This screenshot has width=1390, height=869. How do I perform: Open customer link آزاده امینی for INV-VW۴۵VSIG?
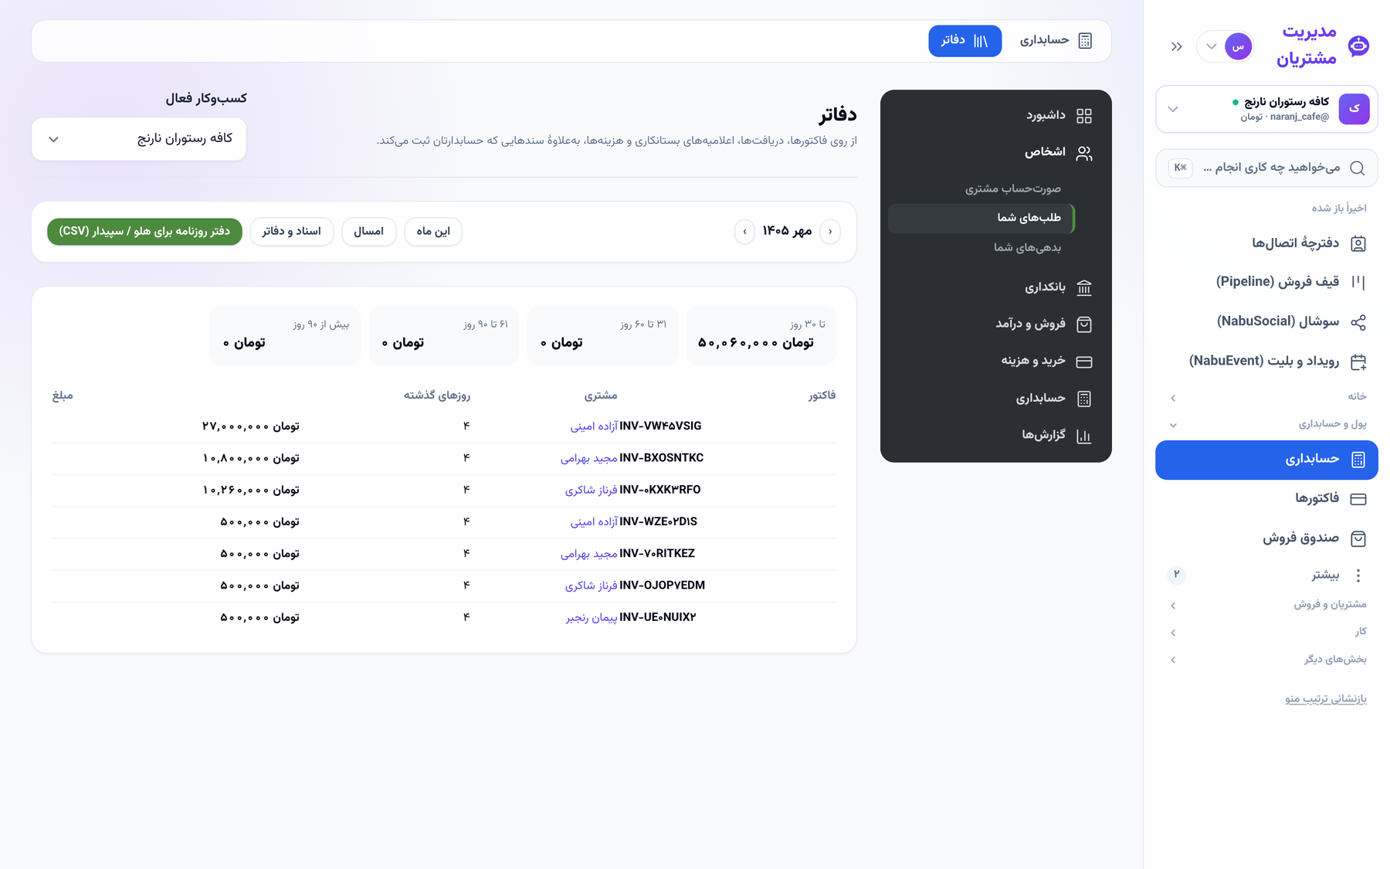coord(594,426)
